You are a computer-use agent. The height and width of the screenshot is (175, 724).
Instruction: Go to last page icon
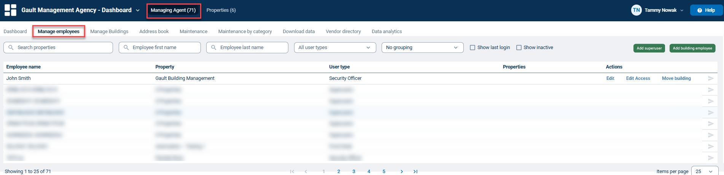coord(415,172)
